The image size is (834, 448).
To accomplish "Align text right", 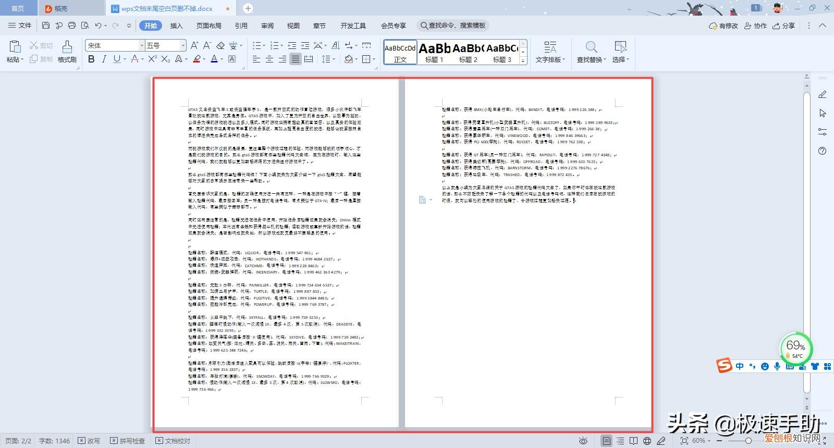I will click(x=282, y=59).
